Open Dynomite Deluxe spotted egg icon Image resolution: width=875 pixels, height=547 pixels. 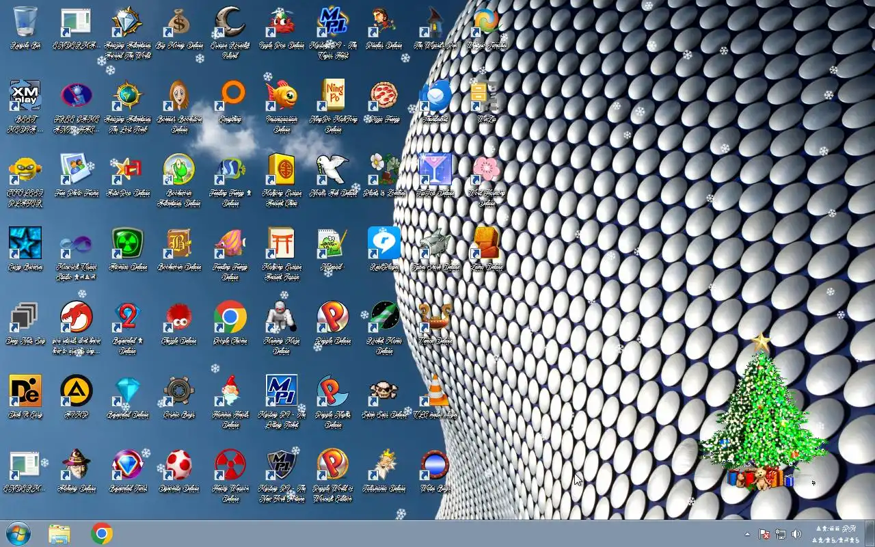pos(179,465)
